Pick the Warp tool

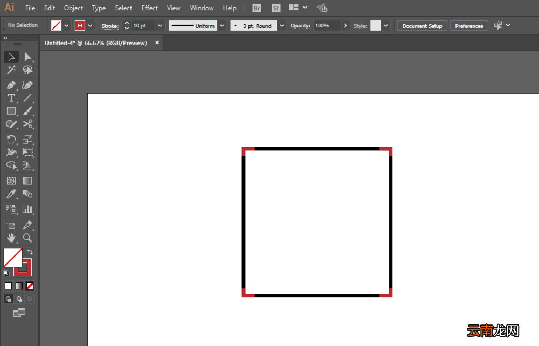coord(11,152)
